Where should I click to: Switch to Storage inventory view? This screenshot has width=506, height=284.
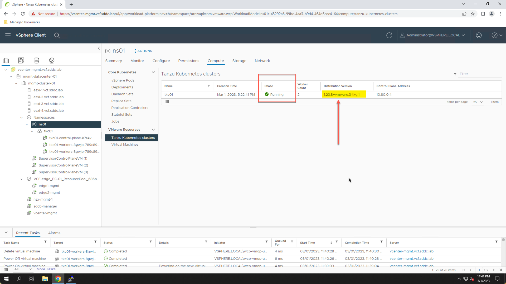[x=36, y=60]
